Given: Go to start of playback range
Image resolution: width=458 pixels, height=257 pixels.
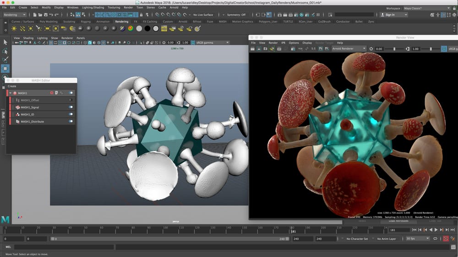Looking at the screenshot, I should click(414, 230).
